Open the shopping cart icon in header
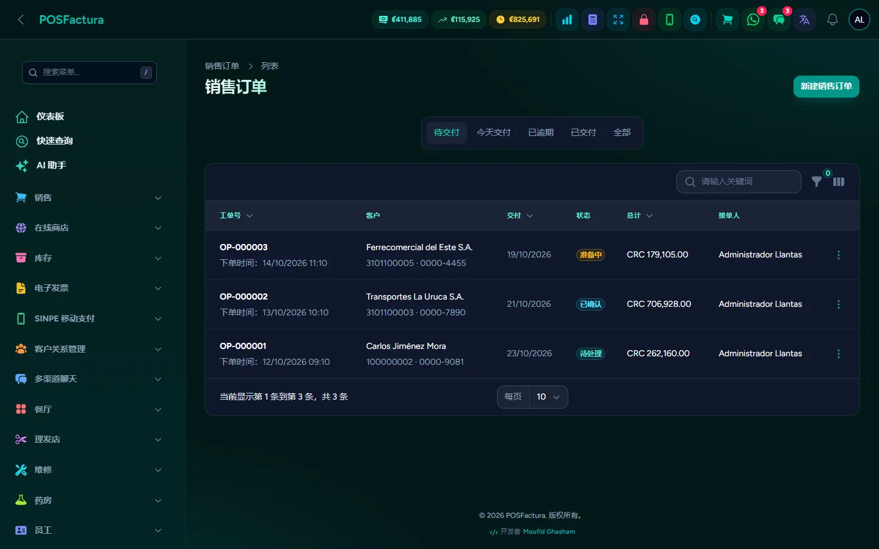 [728, 20]
